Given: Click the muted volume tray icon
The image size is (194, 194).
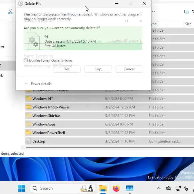Looking at the screenshot, I should pyautogui.click(x=186, y=189).
